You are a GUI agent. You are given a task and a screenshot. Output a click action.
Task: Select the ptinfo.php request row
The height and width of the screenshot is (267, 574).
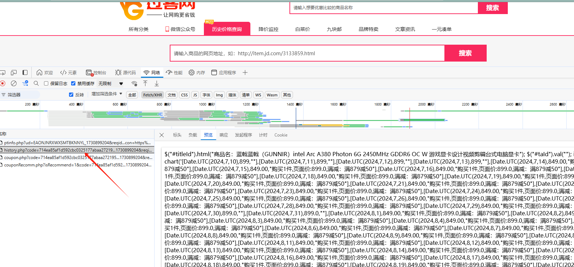[77, 143]
